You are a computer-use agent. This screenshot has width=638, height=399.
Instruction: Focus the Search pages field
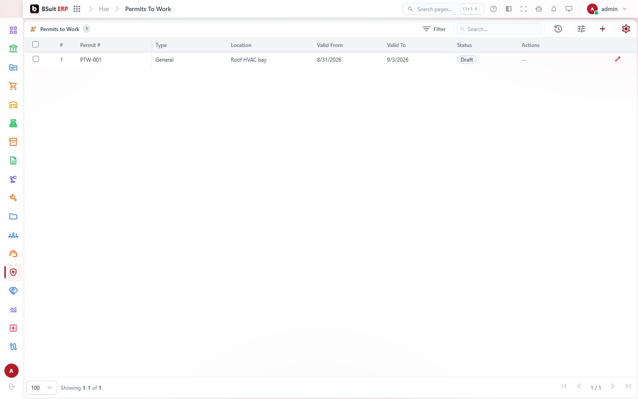point(443,9)
